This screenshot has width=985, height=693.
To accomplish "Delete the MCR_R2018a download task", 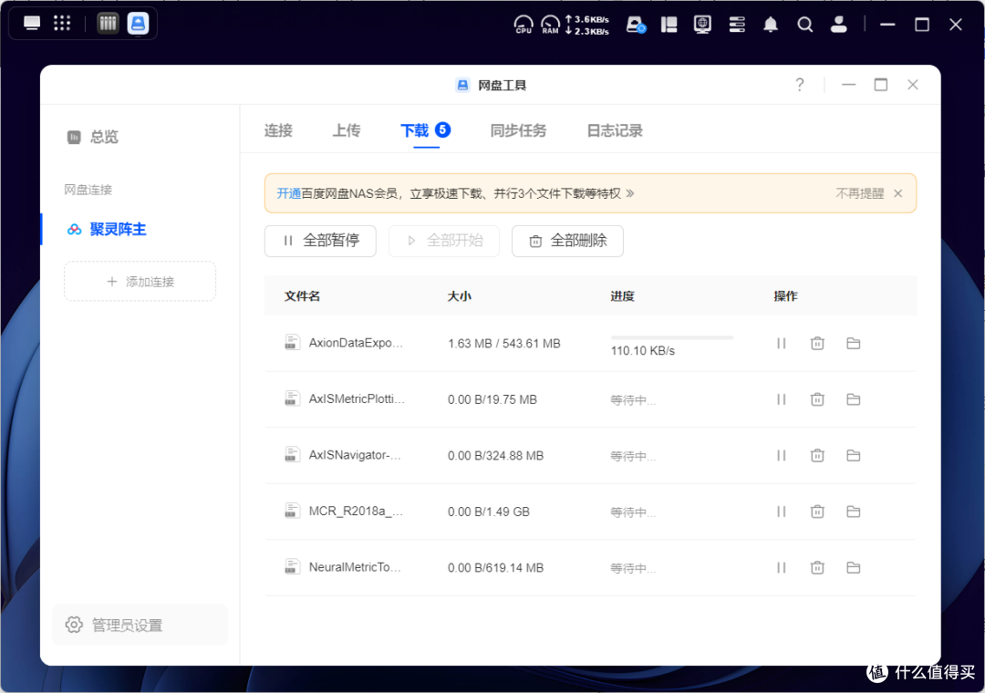I will (x=817, y=512).
